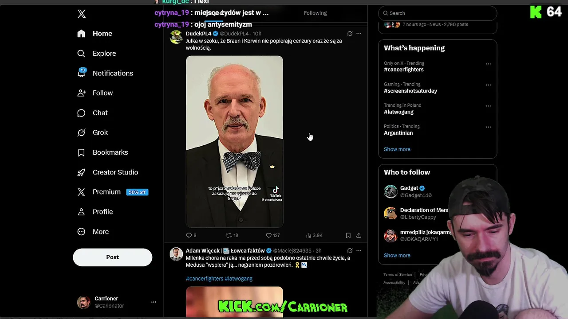
Task: Open the DudekPL4 username on post
Action: tap(198, 34)
